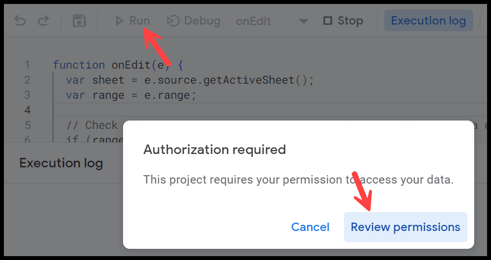Click the function onEdit(e) code line
Image resolution: width=491 pixels, height=260 pixels.
coord(118,65)
